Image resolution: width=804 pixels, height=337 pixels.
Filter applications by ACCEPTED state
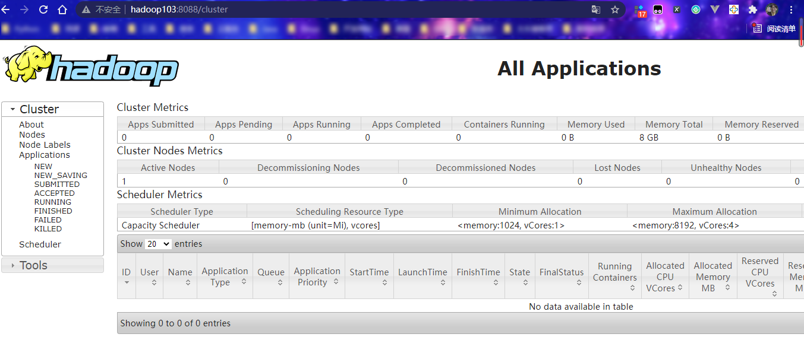55,193
